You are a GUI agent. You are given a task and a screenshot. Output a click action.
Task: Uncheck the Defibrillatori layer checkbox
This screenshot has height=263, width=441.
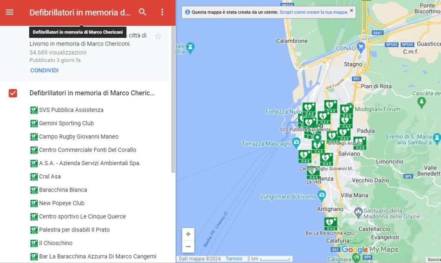[13, 93]
